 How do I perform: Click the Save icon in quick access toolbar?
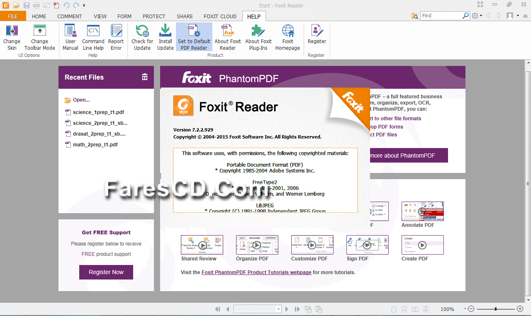[x=27, y=5]
